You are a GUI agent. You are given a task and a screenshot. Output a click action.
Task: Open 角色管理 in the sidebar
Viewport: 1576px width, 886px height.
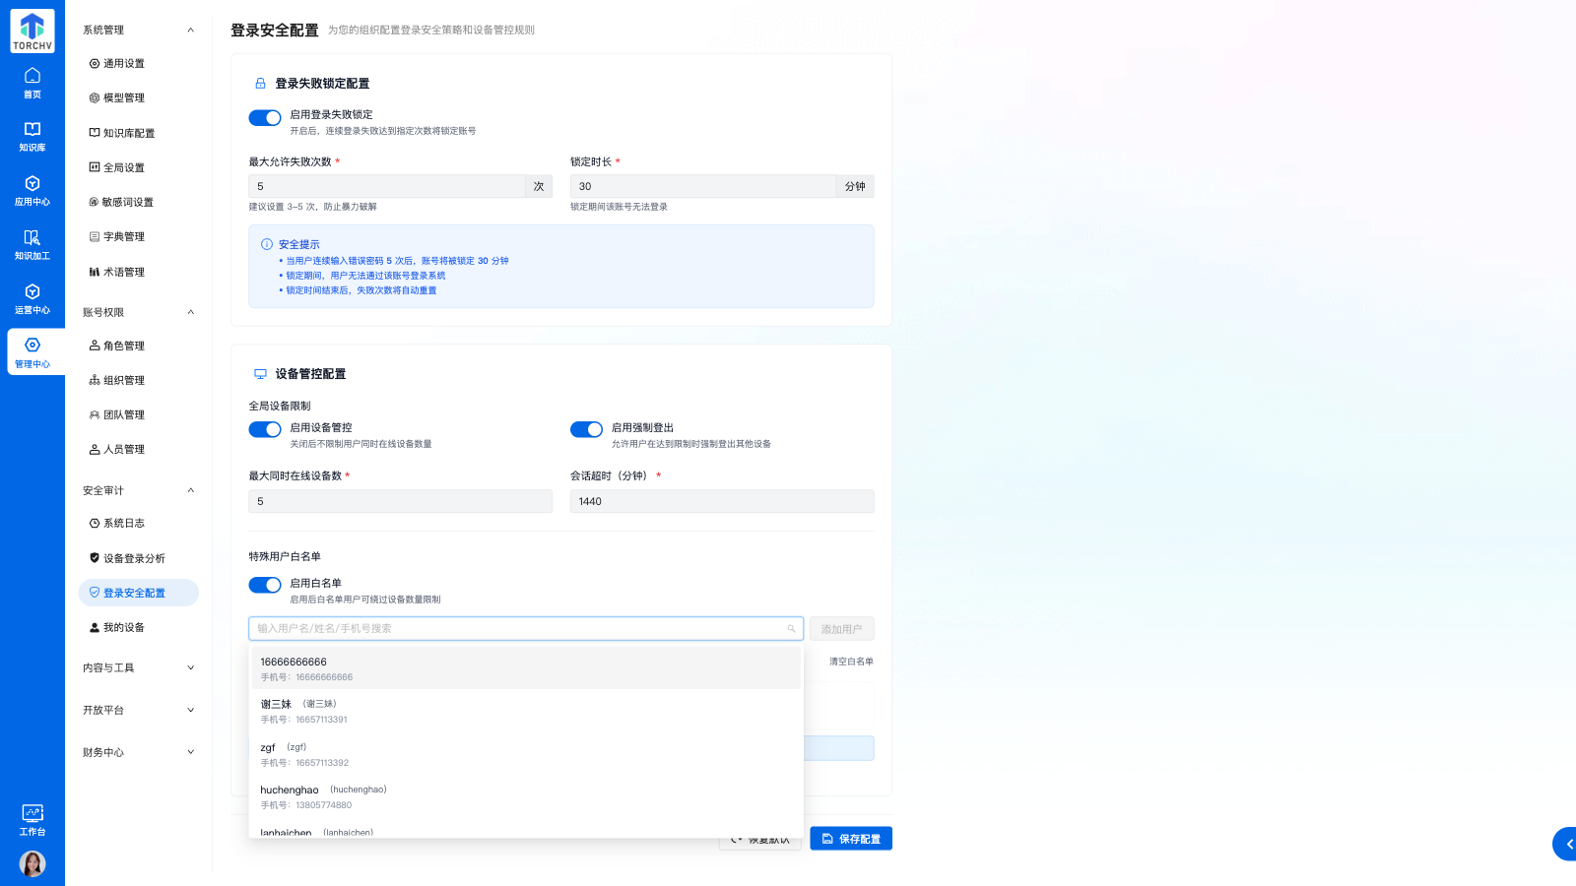point(124,346)
